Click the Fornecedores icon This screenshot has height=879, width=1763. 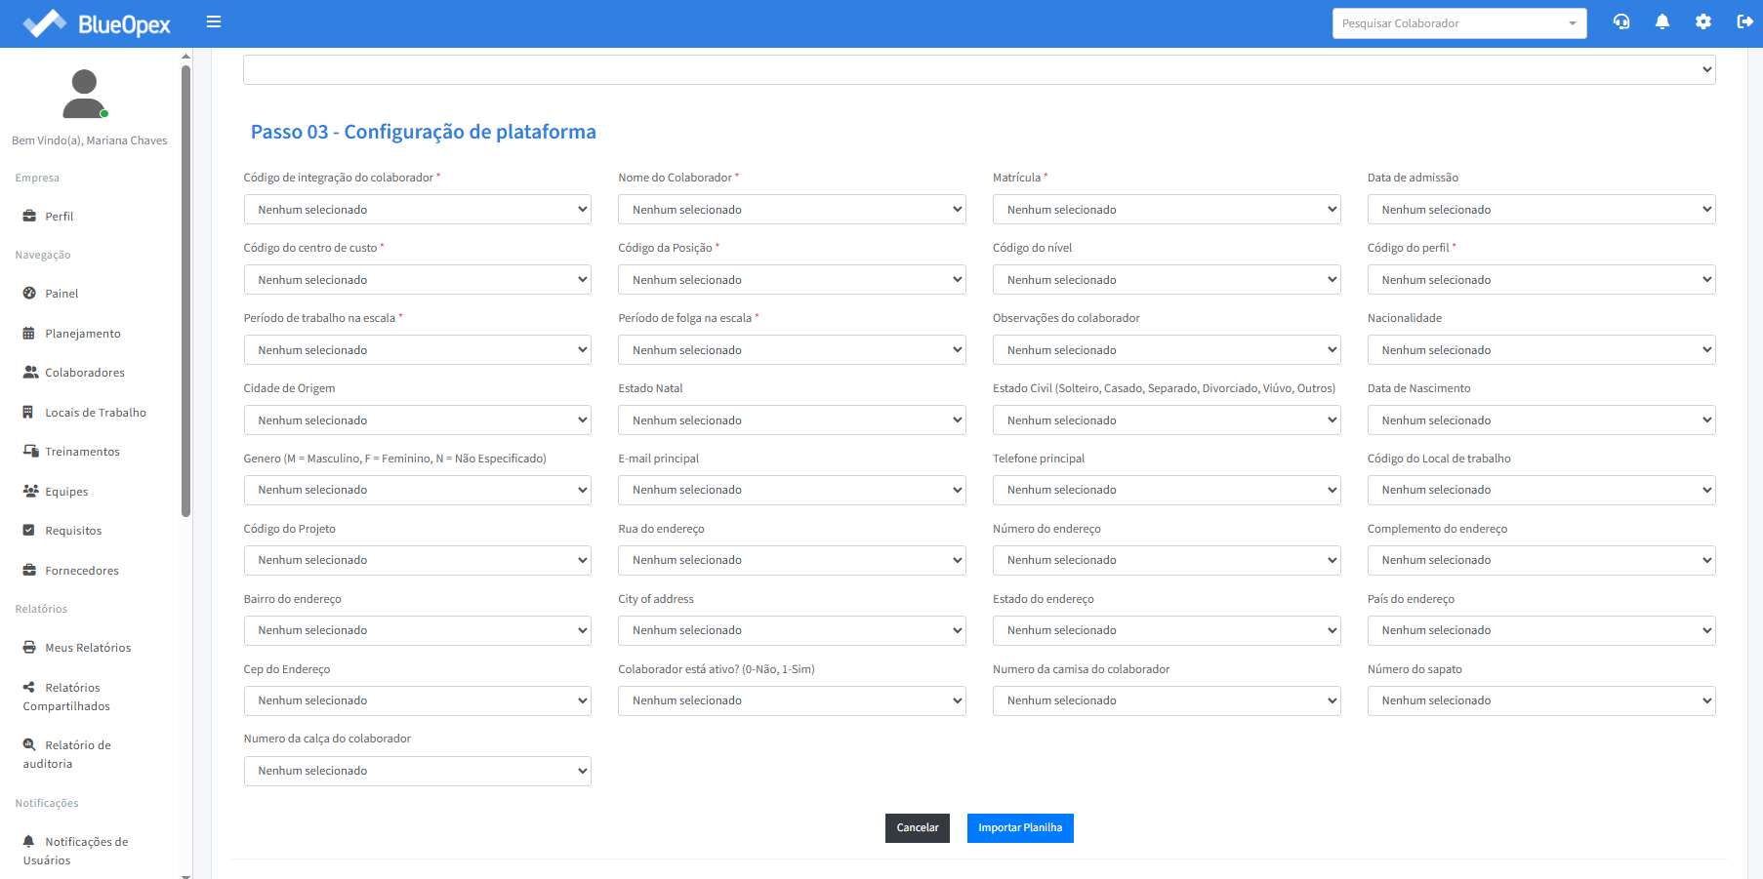point(29,571)
